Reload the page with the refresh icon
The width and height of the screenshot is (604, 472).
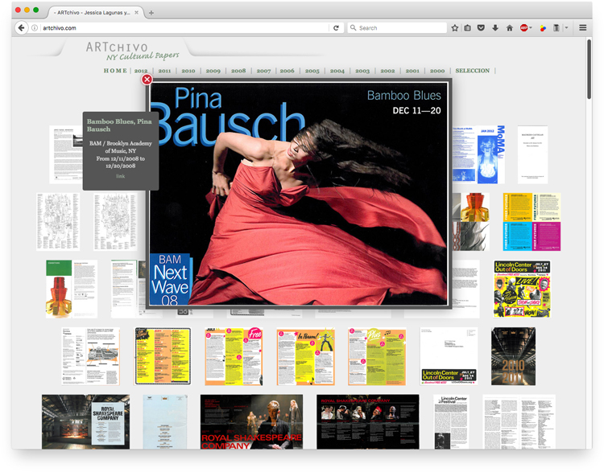[336, 27]
